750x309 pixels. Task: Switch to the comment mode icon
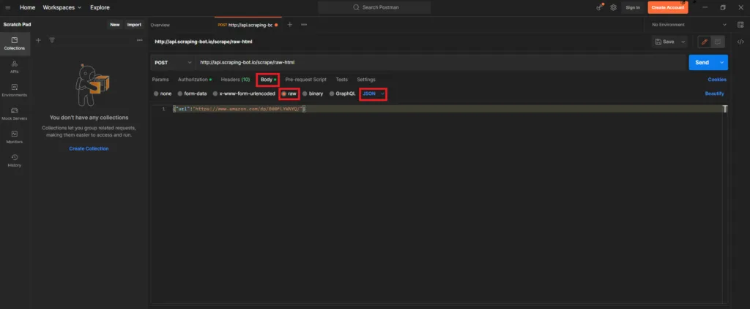[718, 42]
